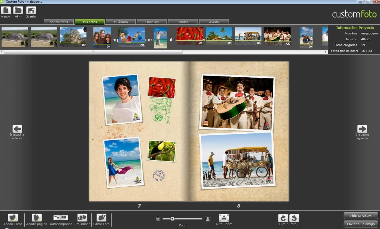
Task: Select the couple with sunglasses thumbnail
Action: pos(102,38)
